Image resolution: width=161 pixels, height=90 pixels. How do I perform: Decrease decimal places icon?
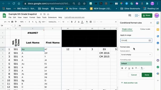point(36,22)
